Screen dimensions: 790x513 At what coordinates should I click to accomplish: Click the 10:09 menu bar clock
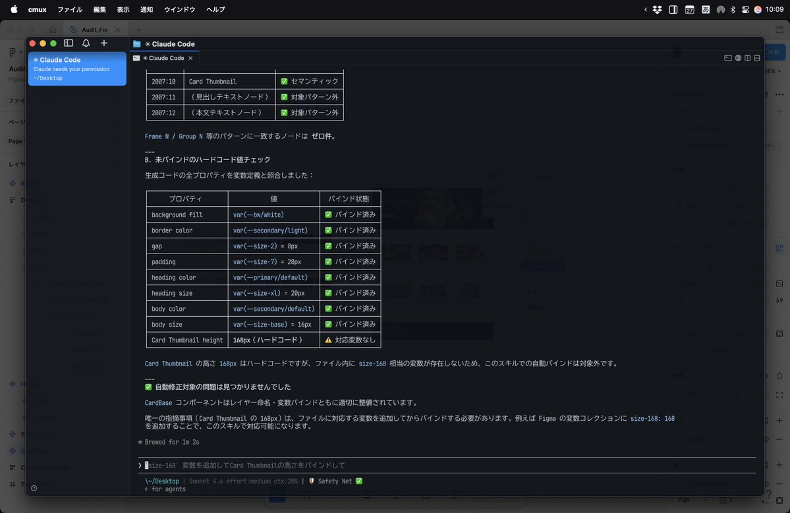[x=774, y=10]
